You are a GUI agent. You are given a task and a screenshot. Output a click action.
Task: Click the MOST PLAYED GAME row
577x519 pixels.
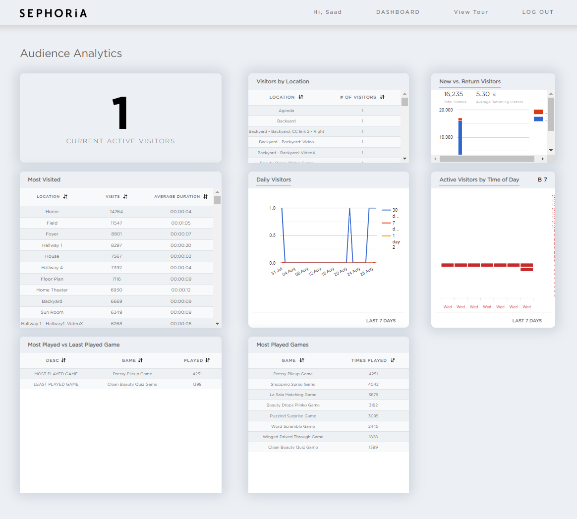pyautogui.click(x=120, y=374)
